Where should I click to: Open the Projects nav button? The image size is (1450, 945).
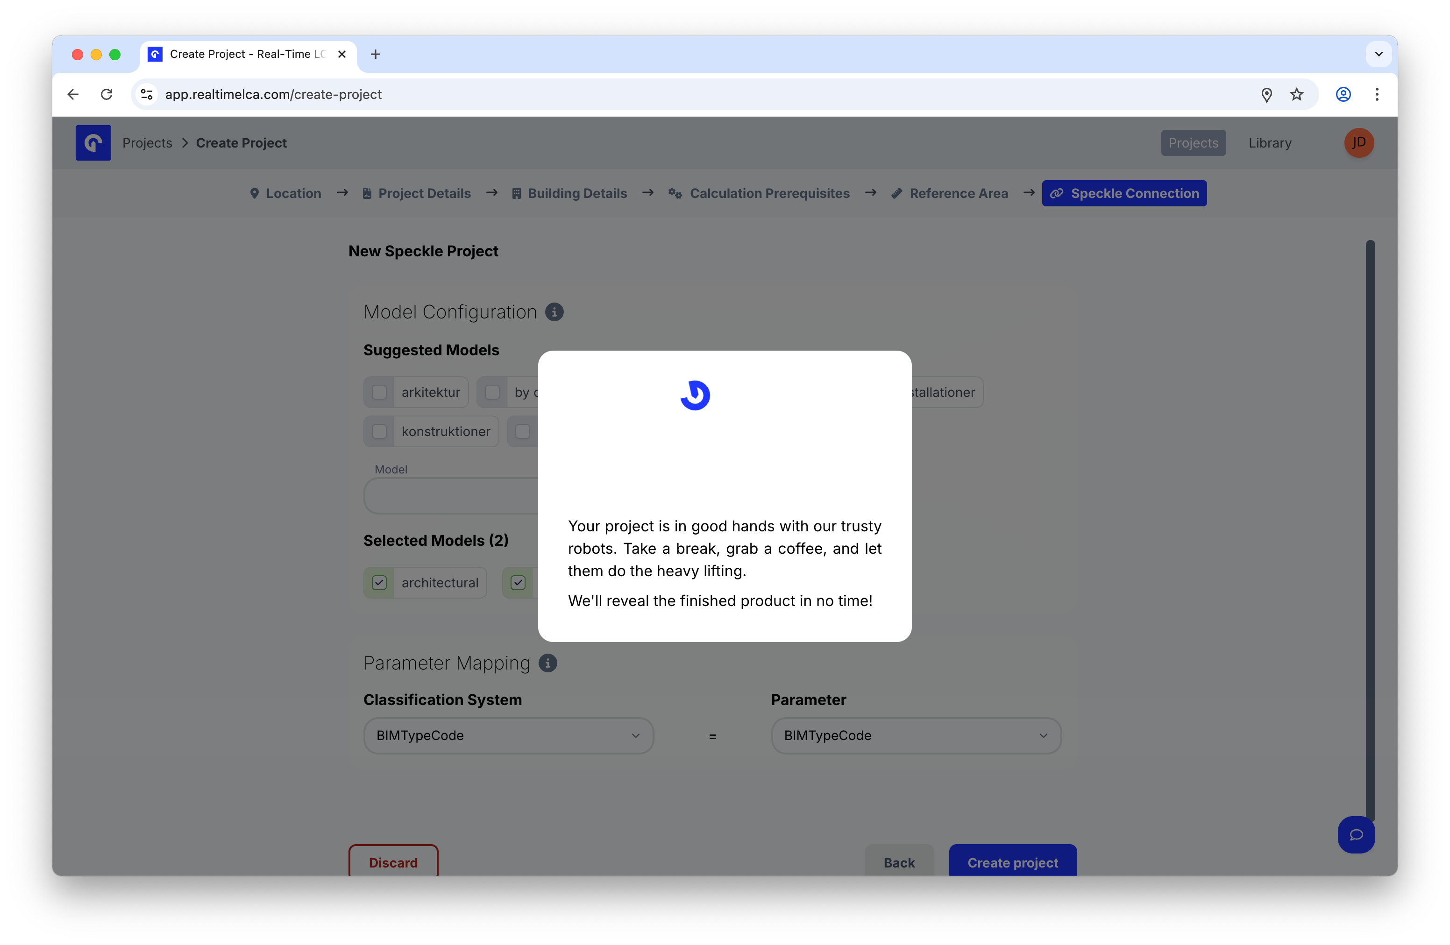point(1193,142)
